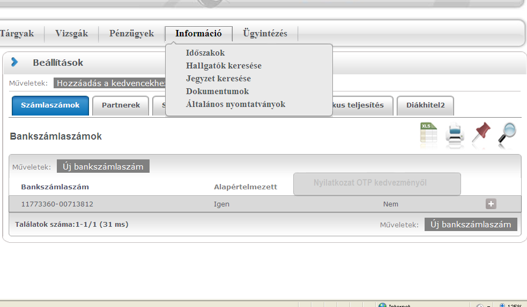This screenshot has width=527, height=307.
Task: Choose Hallgatók keresése menu entry
Action: [x=224, y=66]
